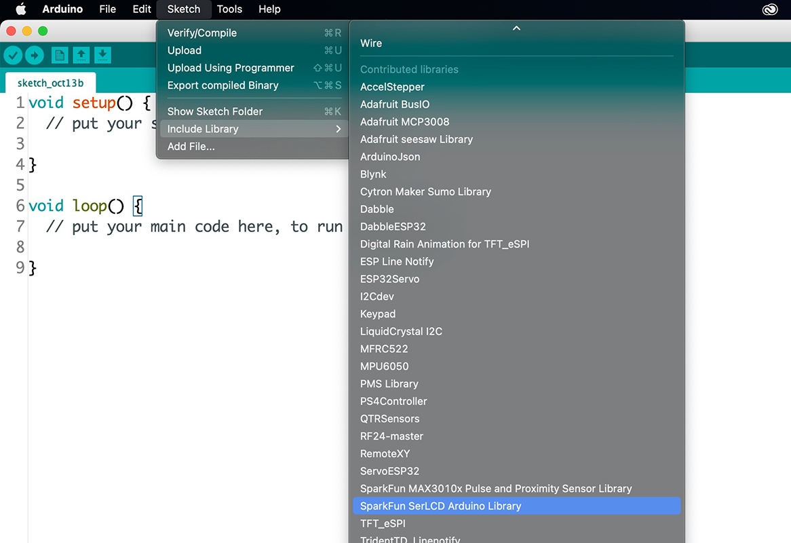The height and width of the screenshot is (543, 791).
Task: Include SparkFun SerLCD Arduino Library
Action: point(516,506)
